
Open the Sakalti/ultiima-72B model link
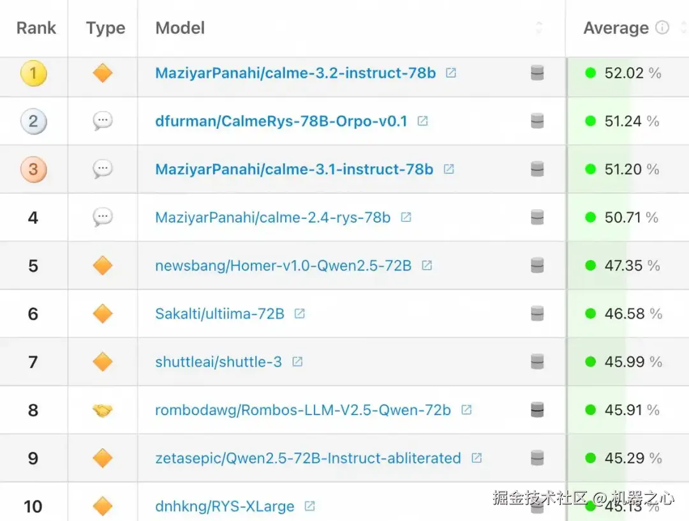click(219, 314)
